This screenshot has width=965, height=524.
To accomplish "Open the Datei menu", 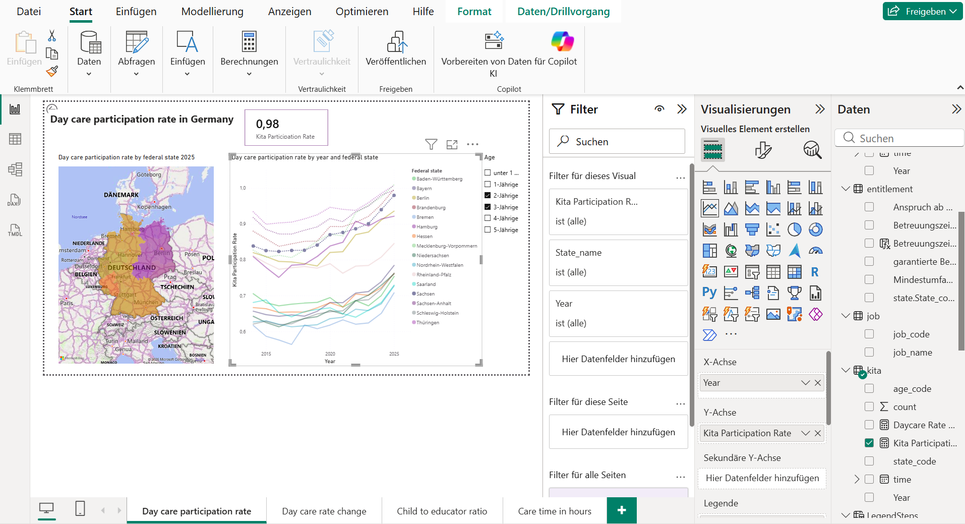I will click(x=29, y=12).
